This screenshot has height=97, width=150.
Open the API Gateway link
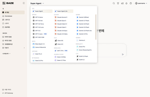(x=7, y=93)
